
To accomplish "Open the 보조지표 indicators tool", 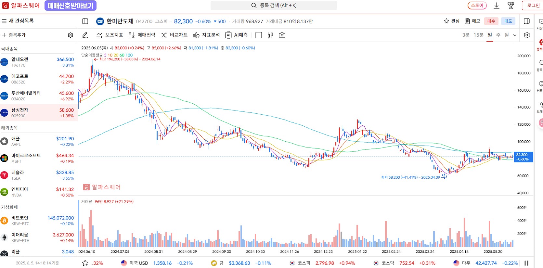I will click(x=110, y=35).
